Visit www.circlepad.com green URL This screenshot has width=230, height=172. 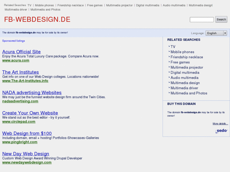[x=19, y=122]
